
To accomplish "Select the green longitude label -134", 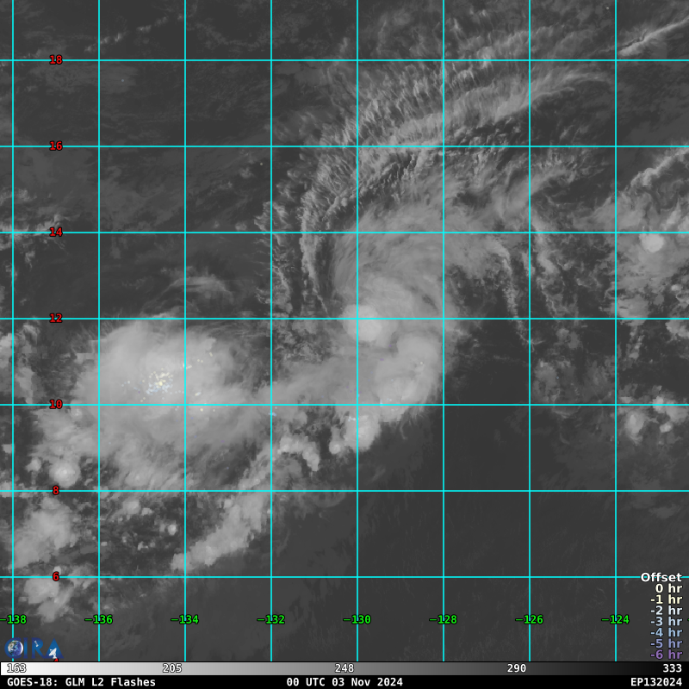I will (x=185, y=619).
